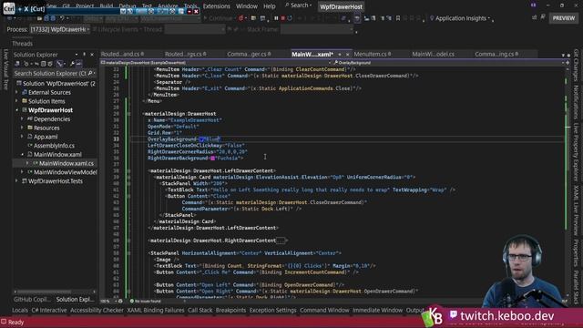
Task: Click the No issues found indicator
Action: pyautogui.click(x=146, y=301)
